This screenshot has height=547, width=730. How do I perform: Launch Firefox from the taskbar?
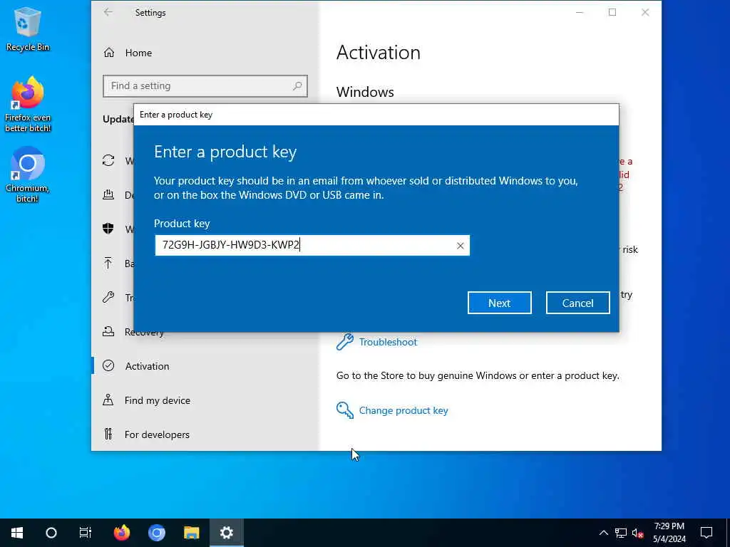point(122,533)
